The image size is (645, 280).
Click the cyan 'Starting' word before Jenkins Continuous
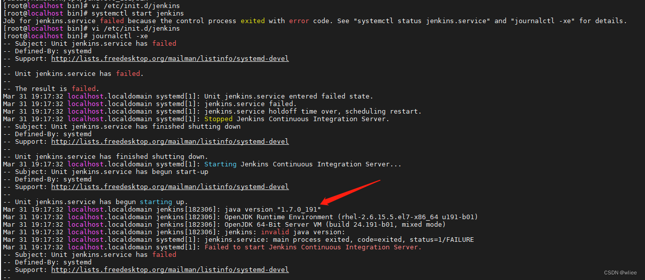pyautogui.click(x=221, y=164)
